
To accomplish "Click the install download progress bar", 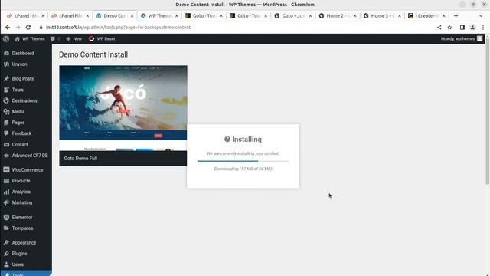I will 243,161.
